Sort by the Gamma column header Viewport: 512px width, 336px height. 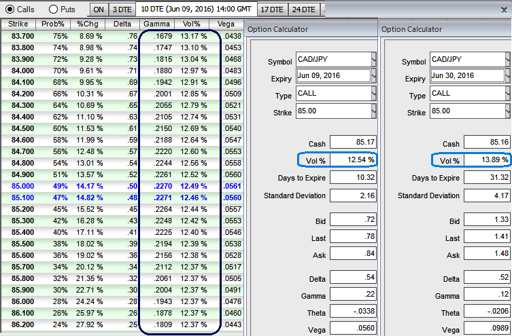click(157, 24)
